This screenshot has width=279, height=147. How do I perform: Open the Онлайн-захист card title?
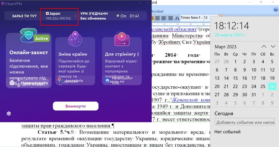(x=29, y=53)
